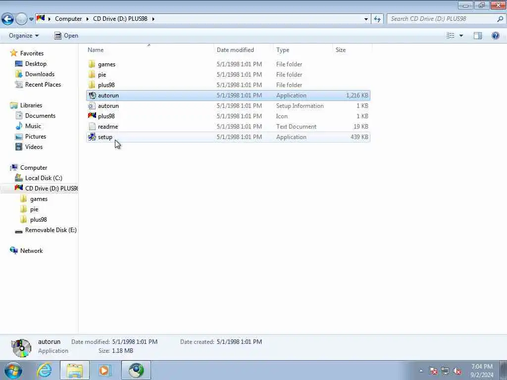Click Computer in the address breadcrumb

tap(68, 19)
